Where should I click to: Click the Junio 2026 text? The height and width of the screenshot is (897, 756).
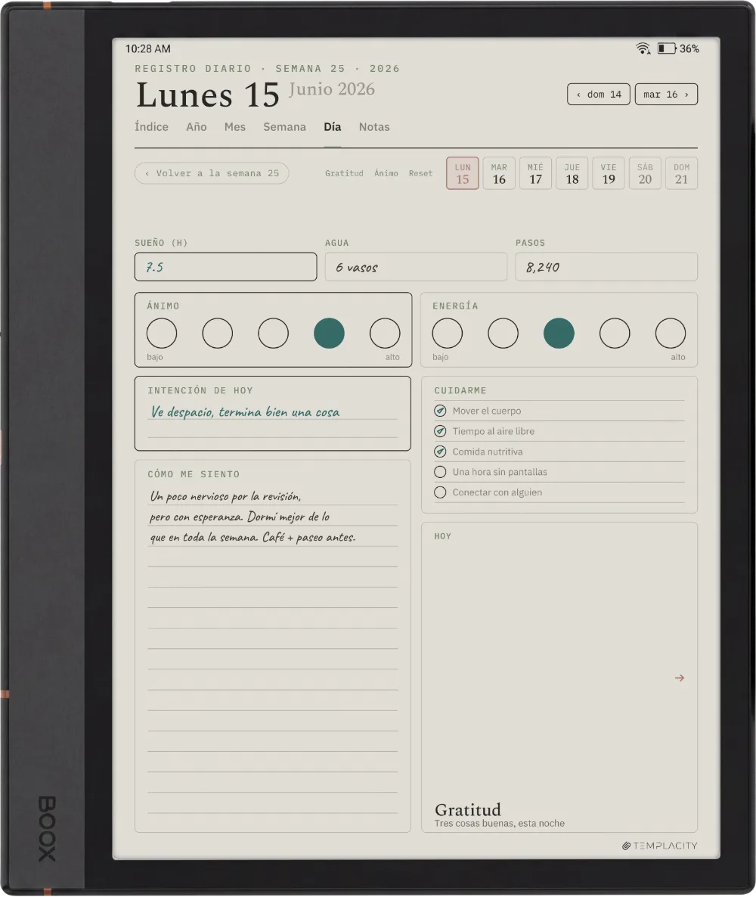[332, 89]
